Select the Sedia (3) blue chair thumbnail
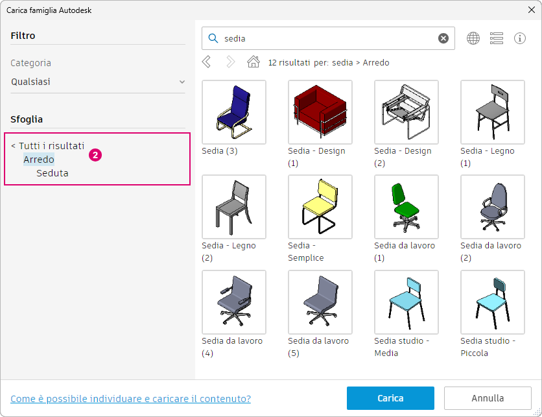This screenshot has height=417, width=542. (x=234, y=112)
